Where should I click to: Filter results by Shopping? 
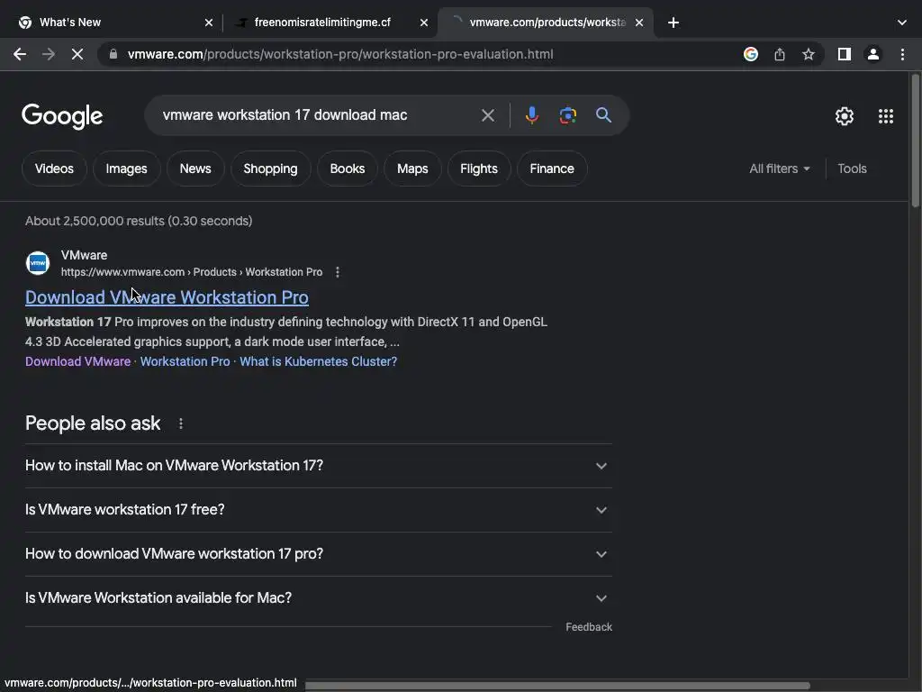(x=270, y=168)
